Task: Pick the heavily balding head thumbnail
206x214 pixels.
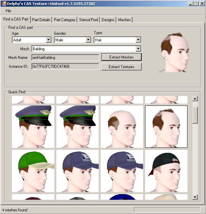Action: (122, 127)
